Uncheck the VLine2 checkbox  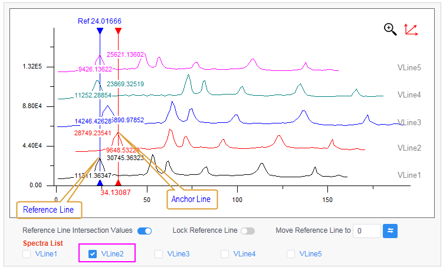click(x=93, y=254)
